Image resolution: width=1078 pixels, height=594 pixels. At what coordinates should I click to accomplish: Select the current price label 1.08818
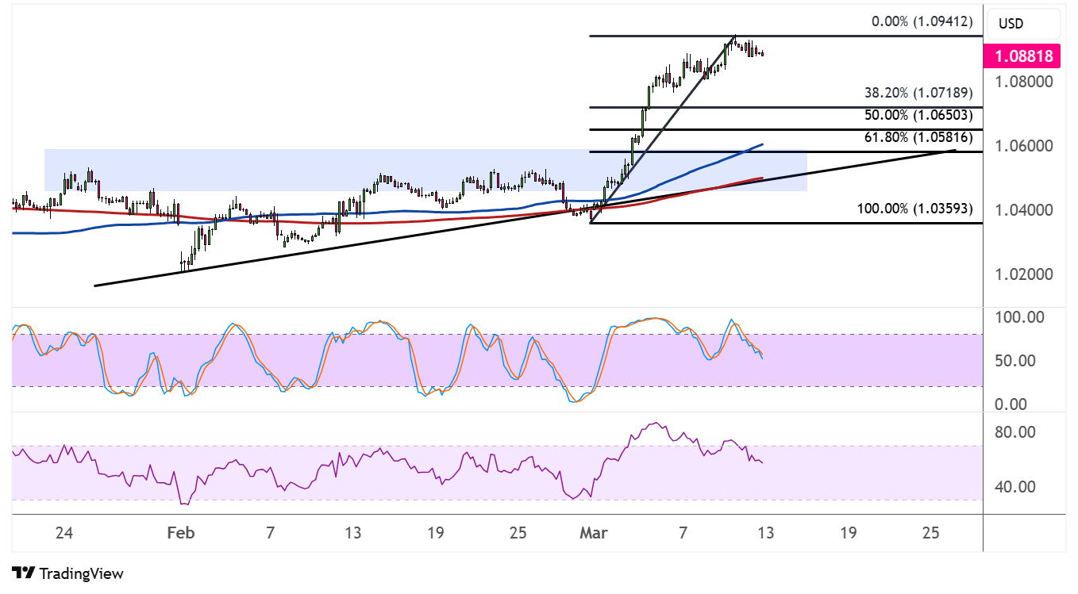coord(1022,56)
